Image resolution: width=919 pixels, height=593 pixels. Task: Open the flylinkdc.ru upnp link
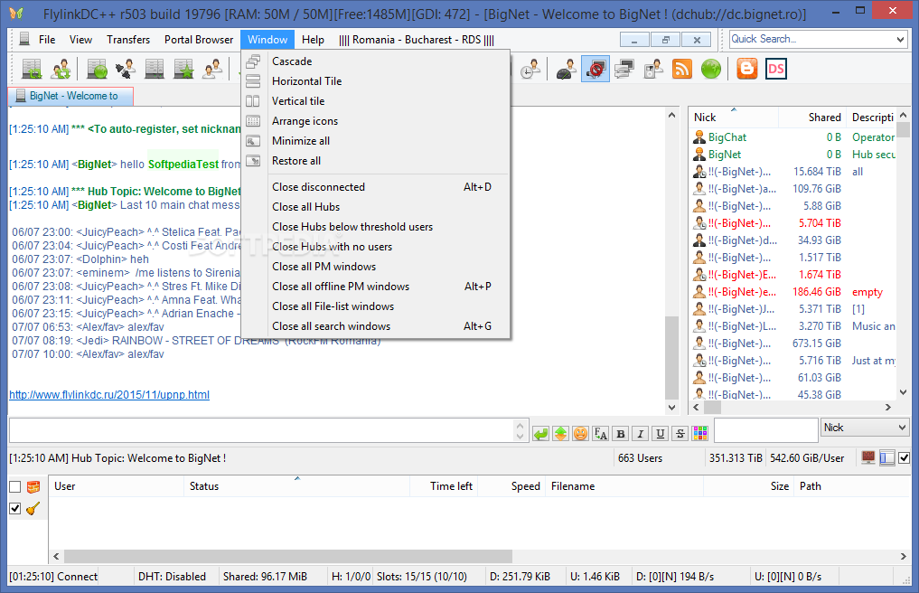pos(109,395)
